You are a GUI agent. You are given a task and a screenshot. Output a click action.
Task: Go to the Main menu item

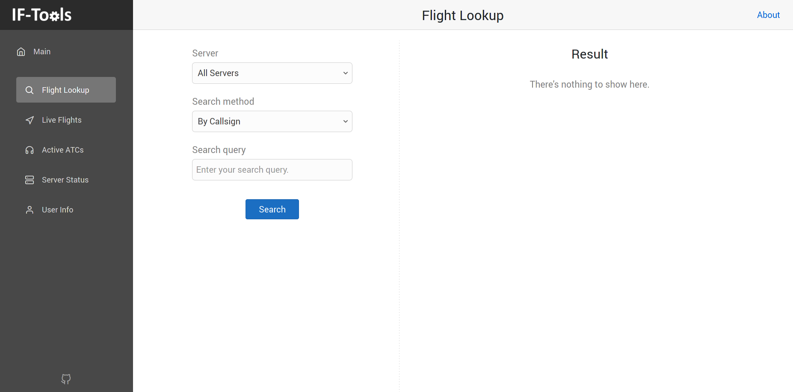click(42, 52)
